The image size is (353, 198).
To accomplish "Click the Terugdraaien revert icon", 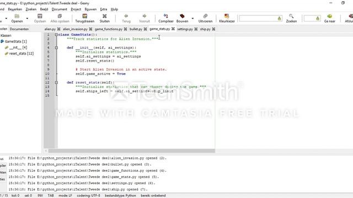I will (x=84, y=16).
